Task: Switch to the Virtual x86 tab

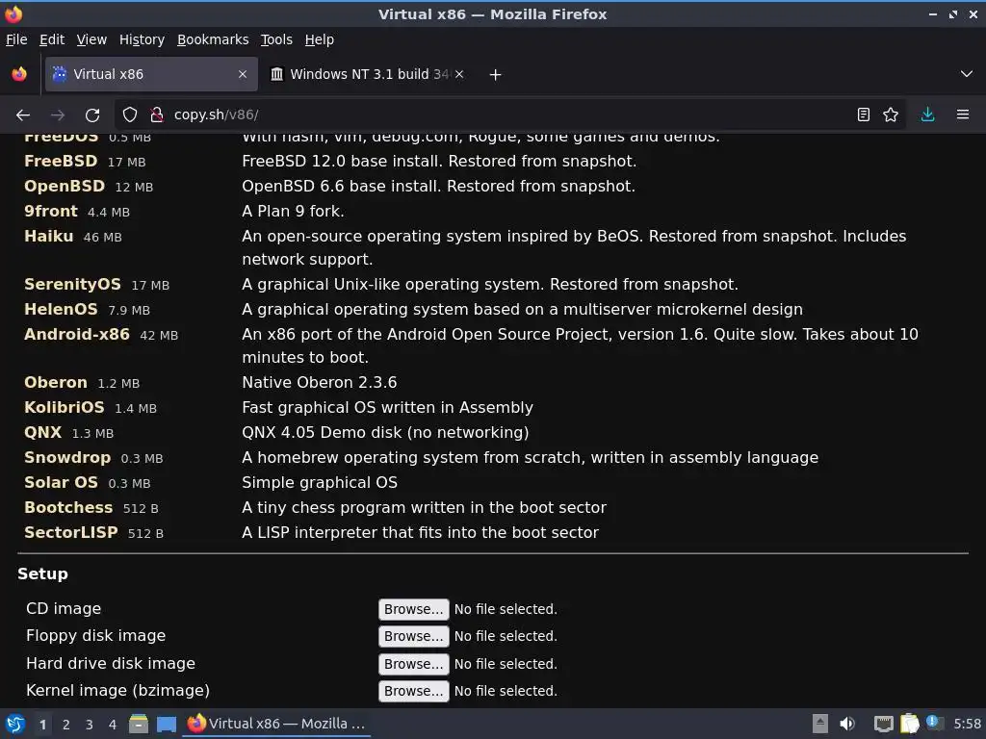Action: (151, 74)
